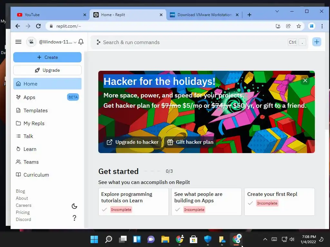Open the tab search chevron
The height and width of the screenshot is (247, 330).
click(277, 11)
